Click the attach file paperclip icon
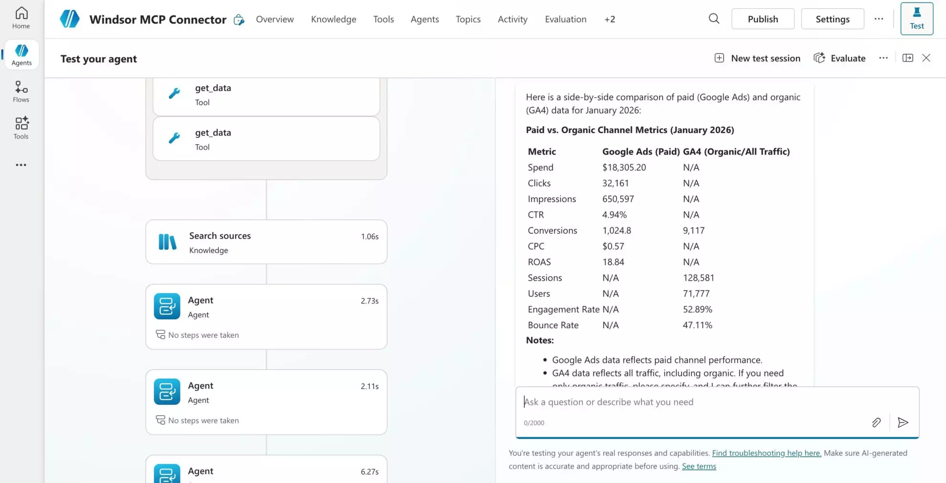Image resolution: width=946 pixels, height=483 pixels. pyautogui.click(x=876, y=422)
